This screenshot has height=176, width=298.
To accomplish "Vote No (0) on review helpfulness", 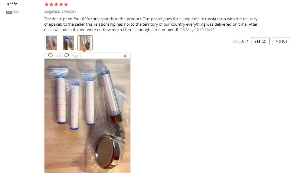I will pos(281,41).
